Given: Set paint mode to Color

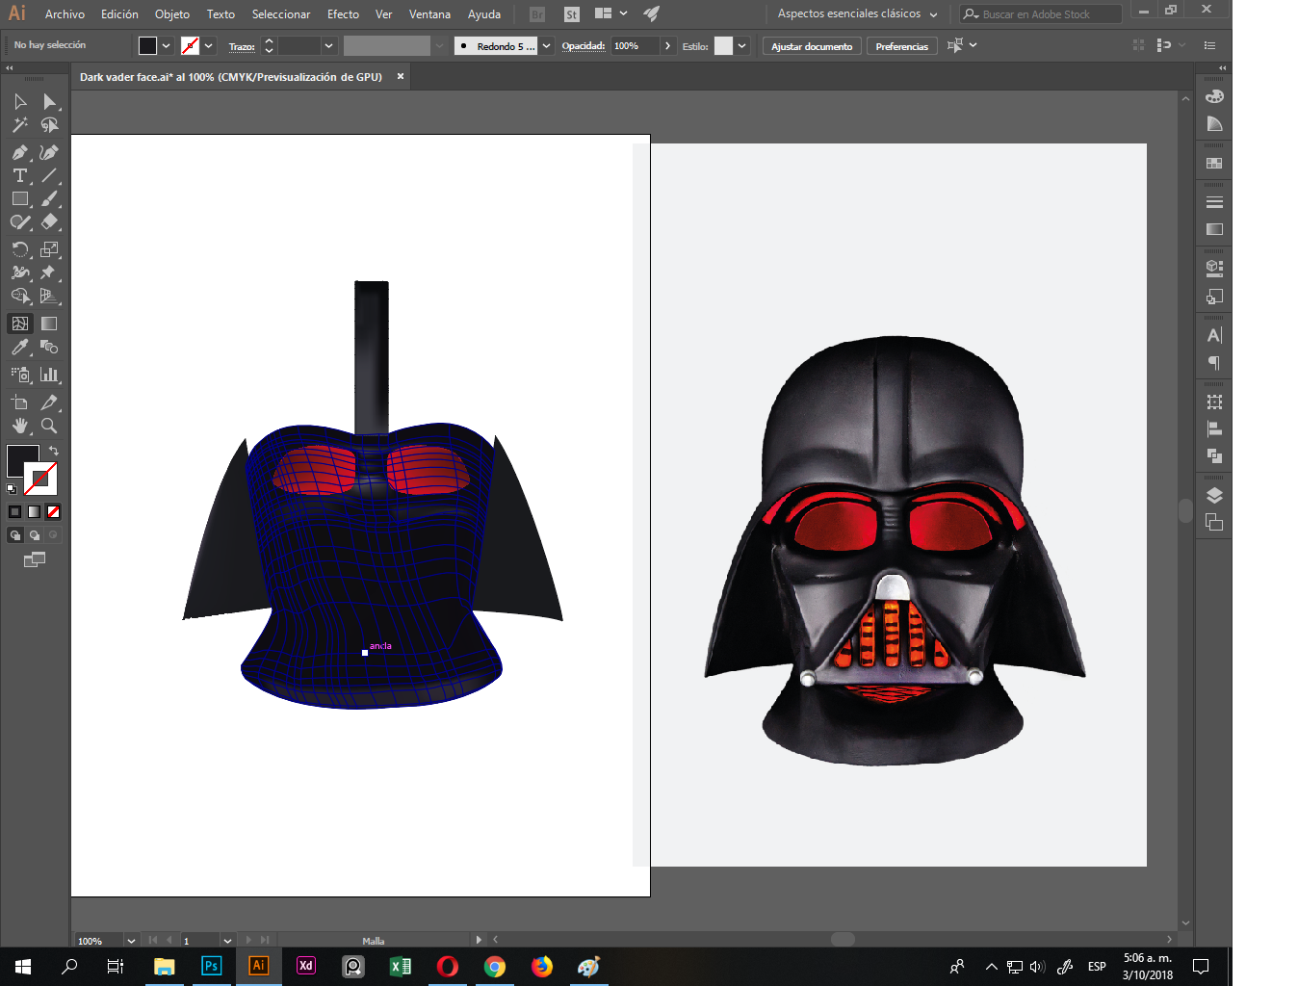Looking at the screenshot, I should click(14, 511).
